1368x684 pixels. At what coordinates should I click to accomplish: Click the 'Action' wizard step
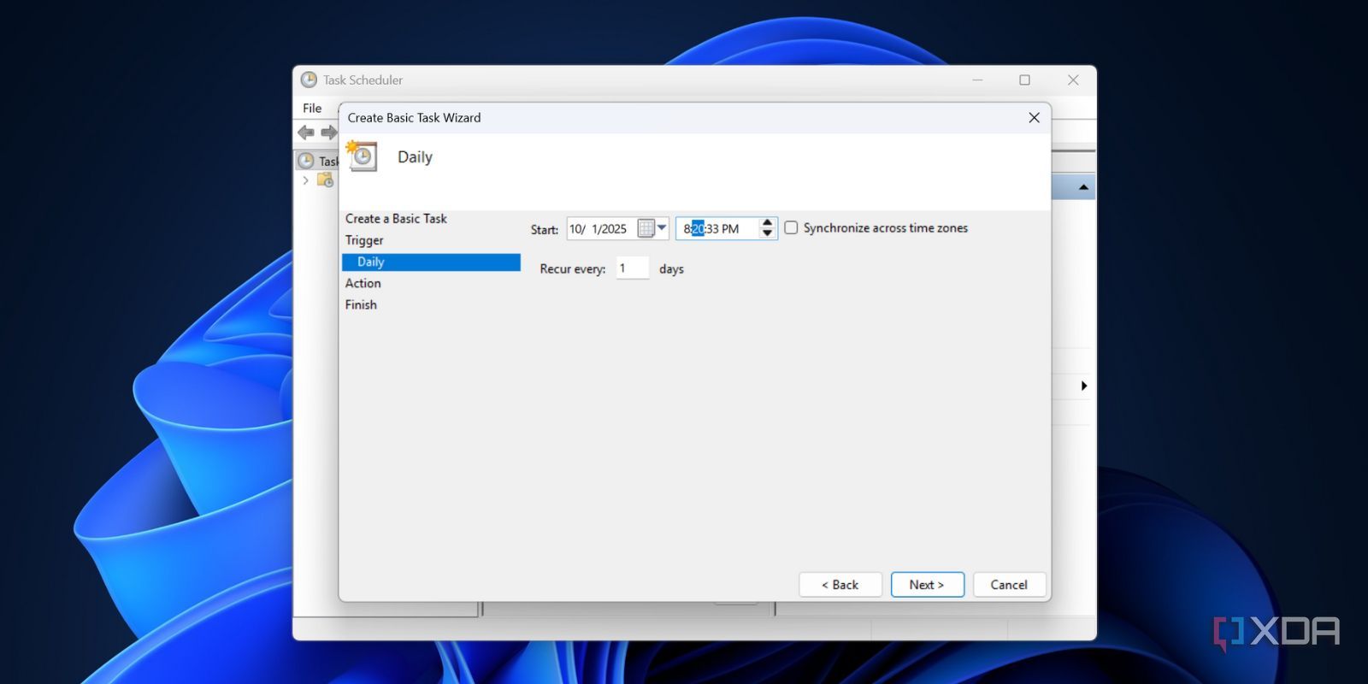[x=363, y=283]
